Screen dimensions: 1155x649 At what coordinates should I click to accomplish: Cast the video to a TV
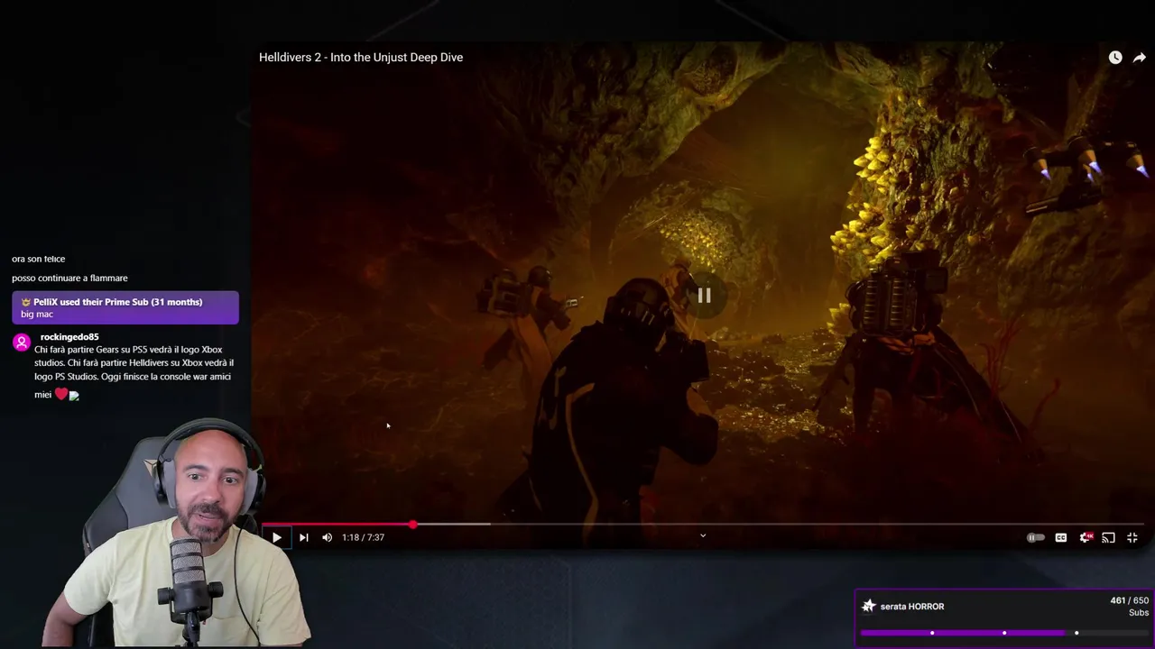(1108, 537)
